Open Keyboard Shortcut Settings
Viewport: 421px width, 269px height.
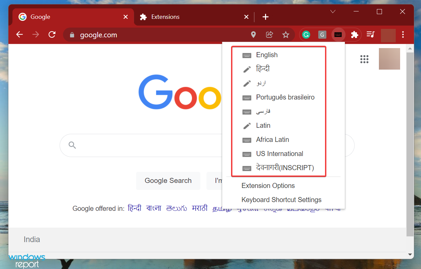pyautogui.click(x=282, y=200)
